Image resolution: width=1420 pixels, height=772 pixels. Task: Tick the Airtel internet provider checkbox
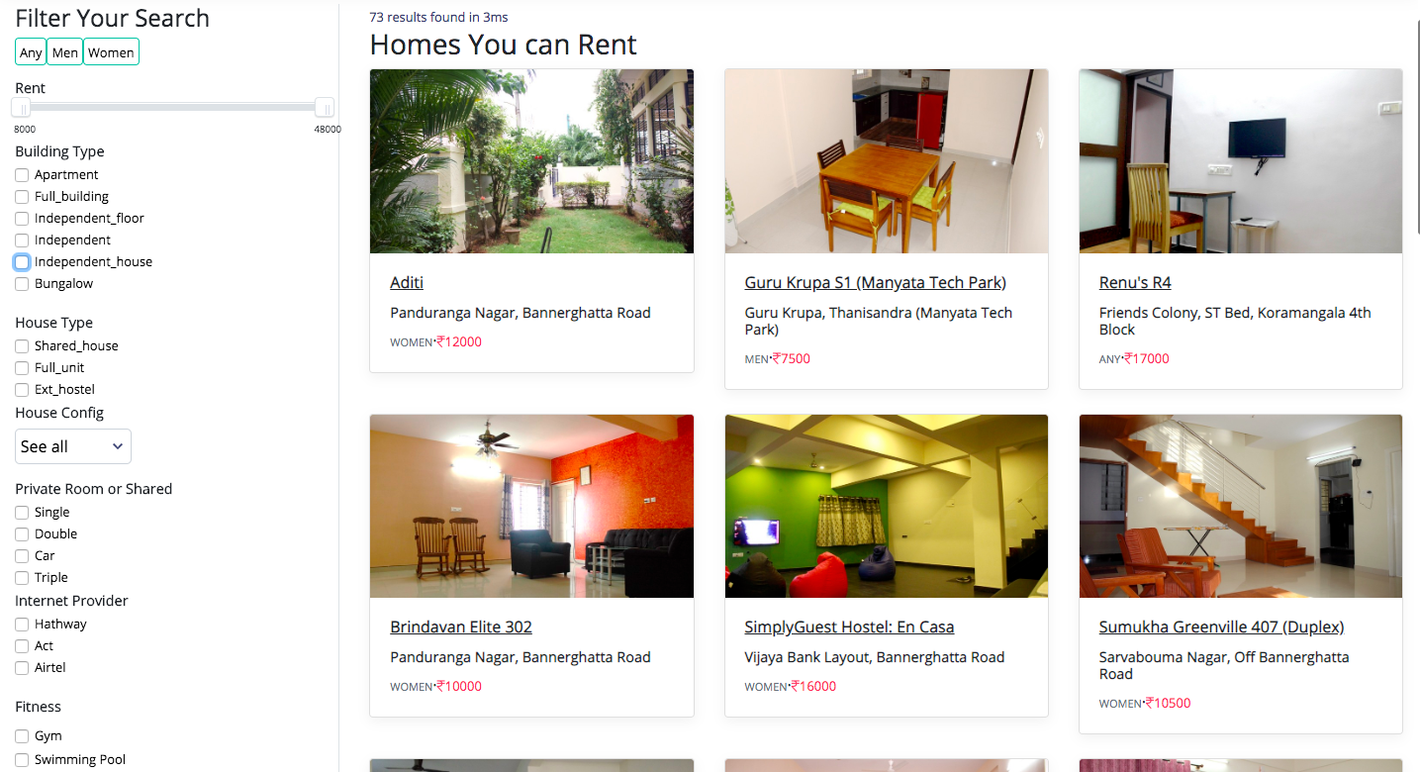[x=22, y=668]
